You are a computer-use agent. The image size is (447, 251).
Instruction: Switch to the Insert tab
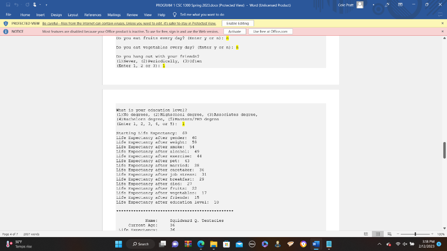click(40, 15)
